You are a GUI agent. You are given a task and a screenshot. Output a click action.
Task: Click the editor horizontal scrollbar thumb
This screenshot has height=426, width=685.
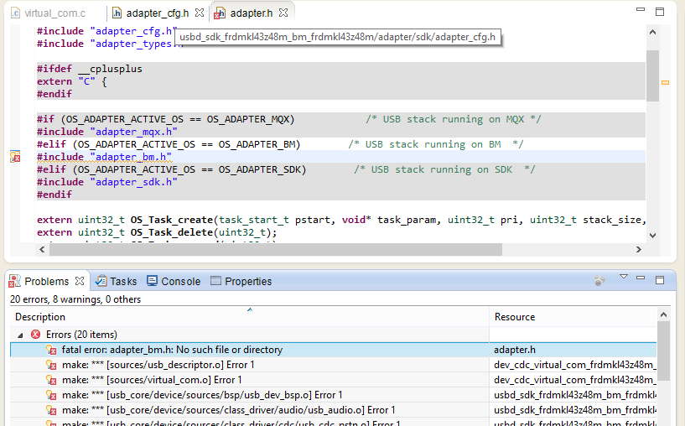point(276,250)
